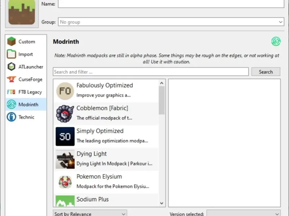Click the CurseForge anvil icon

point(12,79)
